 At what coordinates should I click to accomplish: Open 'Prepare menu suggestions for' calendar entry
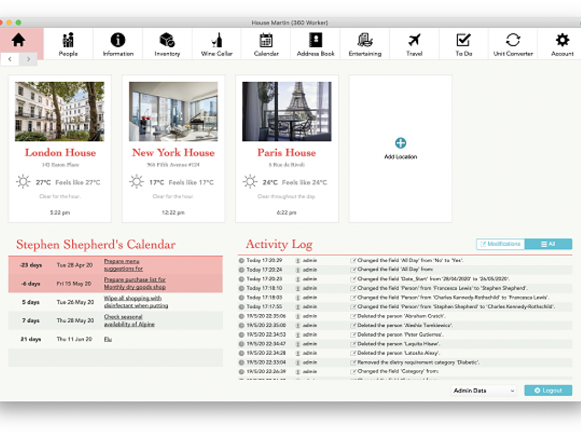point(123,265)
